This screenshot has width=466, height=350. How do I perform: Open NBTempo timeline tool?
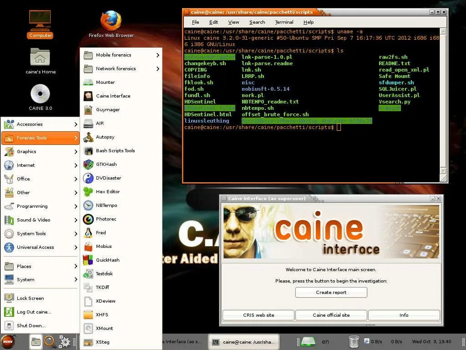(121, 206)
